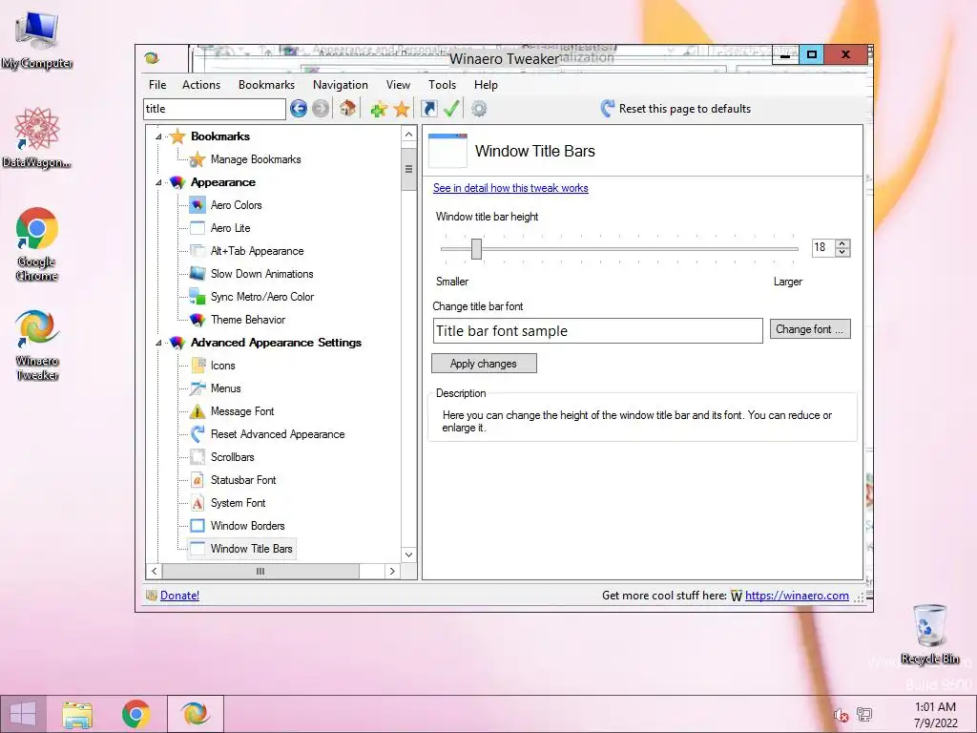The width and height of the screenshot is (977, 733).
Task: Click the 'Title bar font sample' field
Action: [597, 331]
